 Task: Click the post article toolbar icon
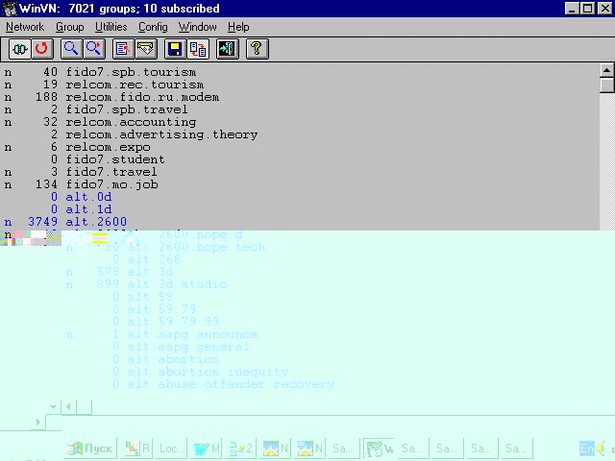coord(123,48)
